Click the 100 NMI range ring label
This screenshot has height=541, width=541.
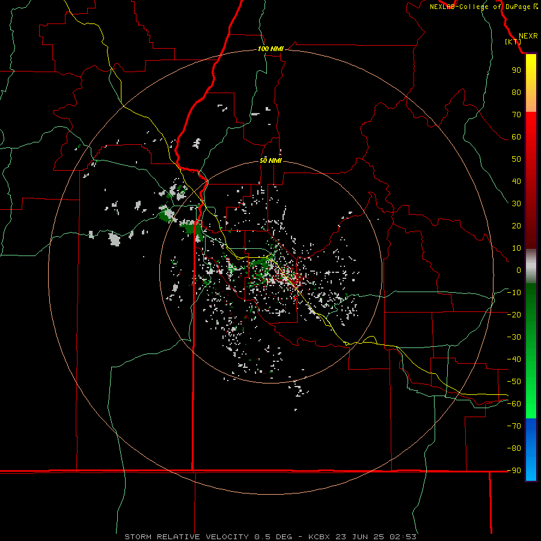click(x=270, y=49)
